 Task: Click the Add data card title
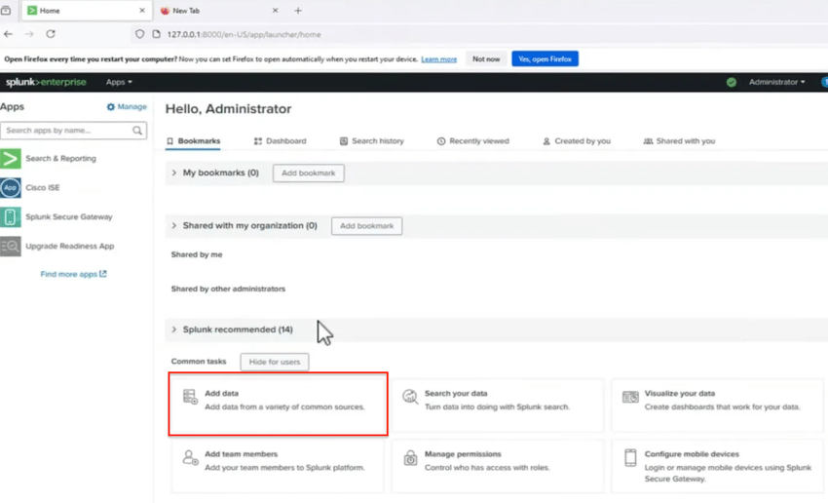tap(222, 393)
